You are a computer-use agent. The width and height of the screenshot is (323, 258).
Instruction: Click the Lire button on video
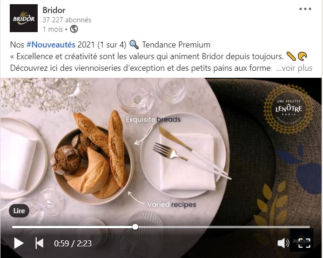tap(19, 211)
